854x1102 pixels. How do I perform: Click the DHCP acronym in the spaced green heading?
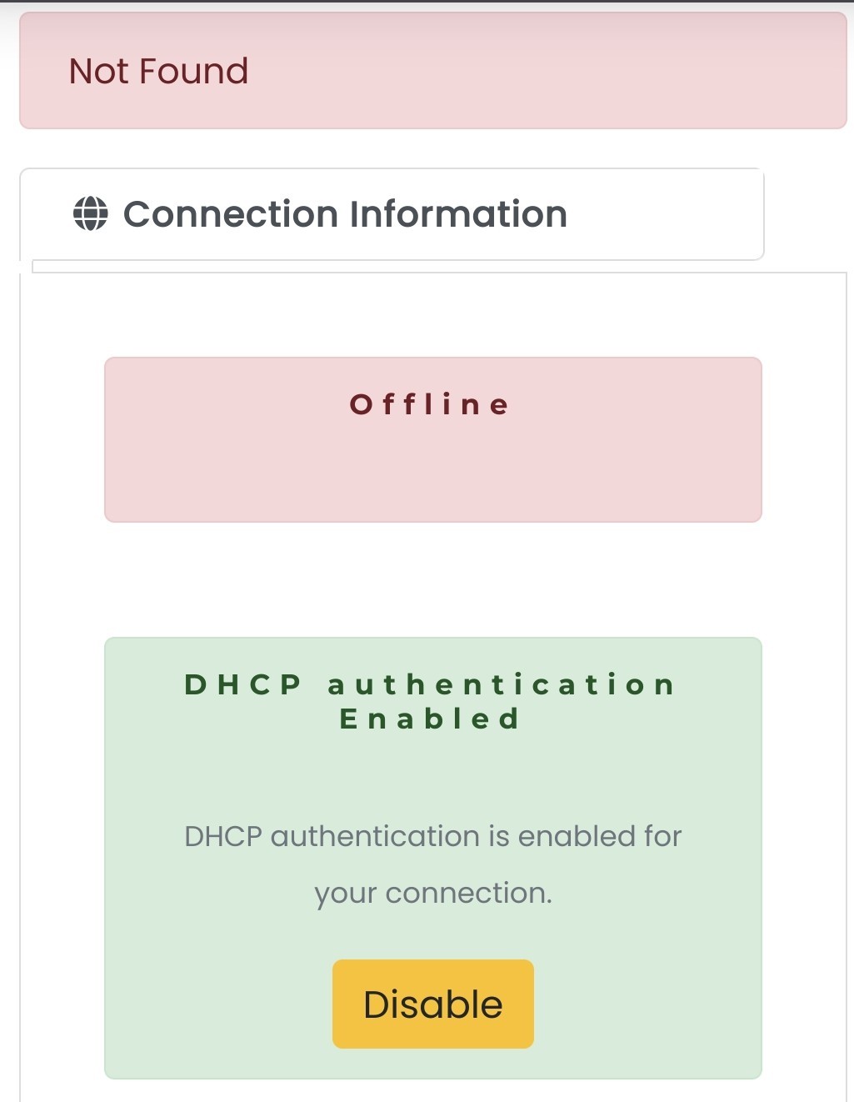(242, 684)
